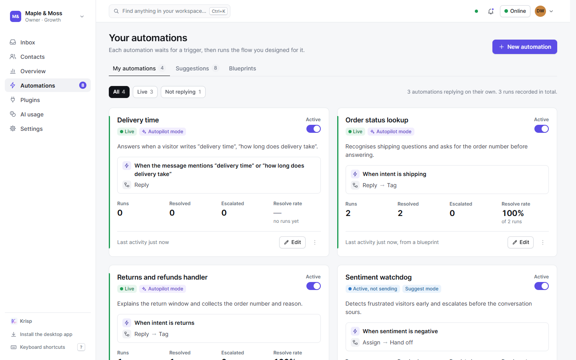Toggle the Sentiment watchdog Active switch

(542, 286)
